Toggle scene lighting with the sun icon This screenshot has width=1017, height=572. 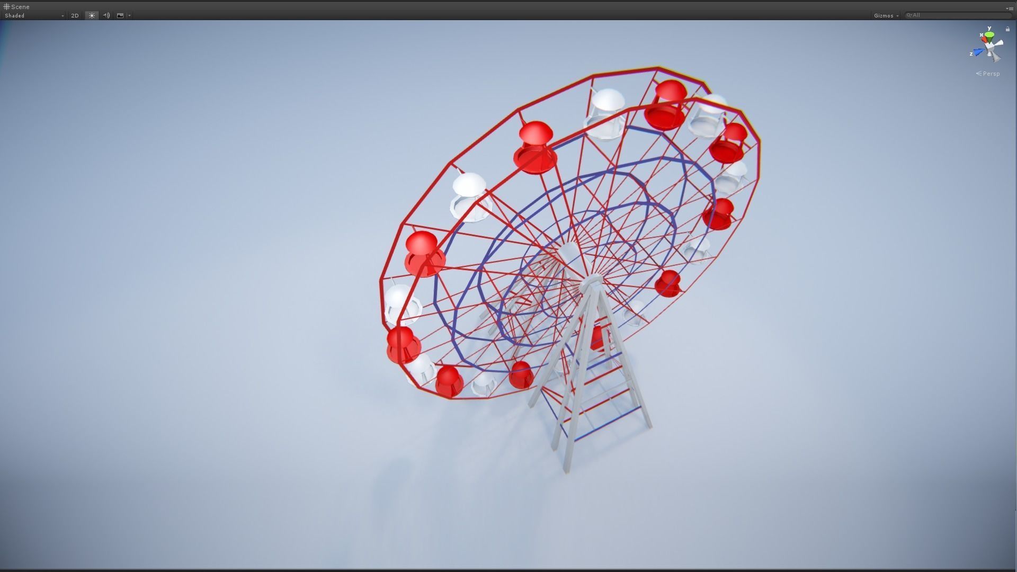91,15
